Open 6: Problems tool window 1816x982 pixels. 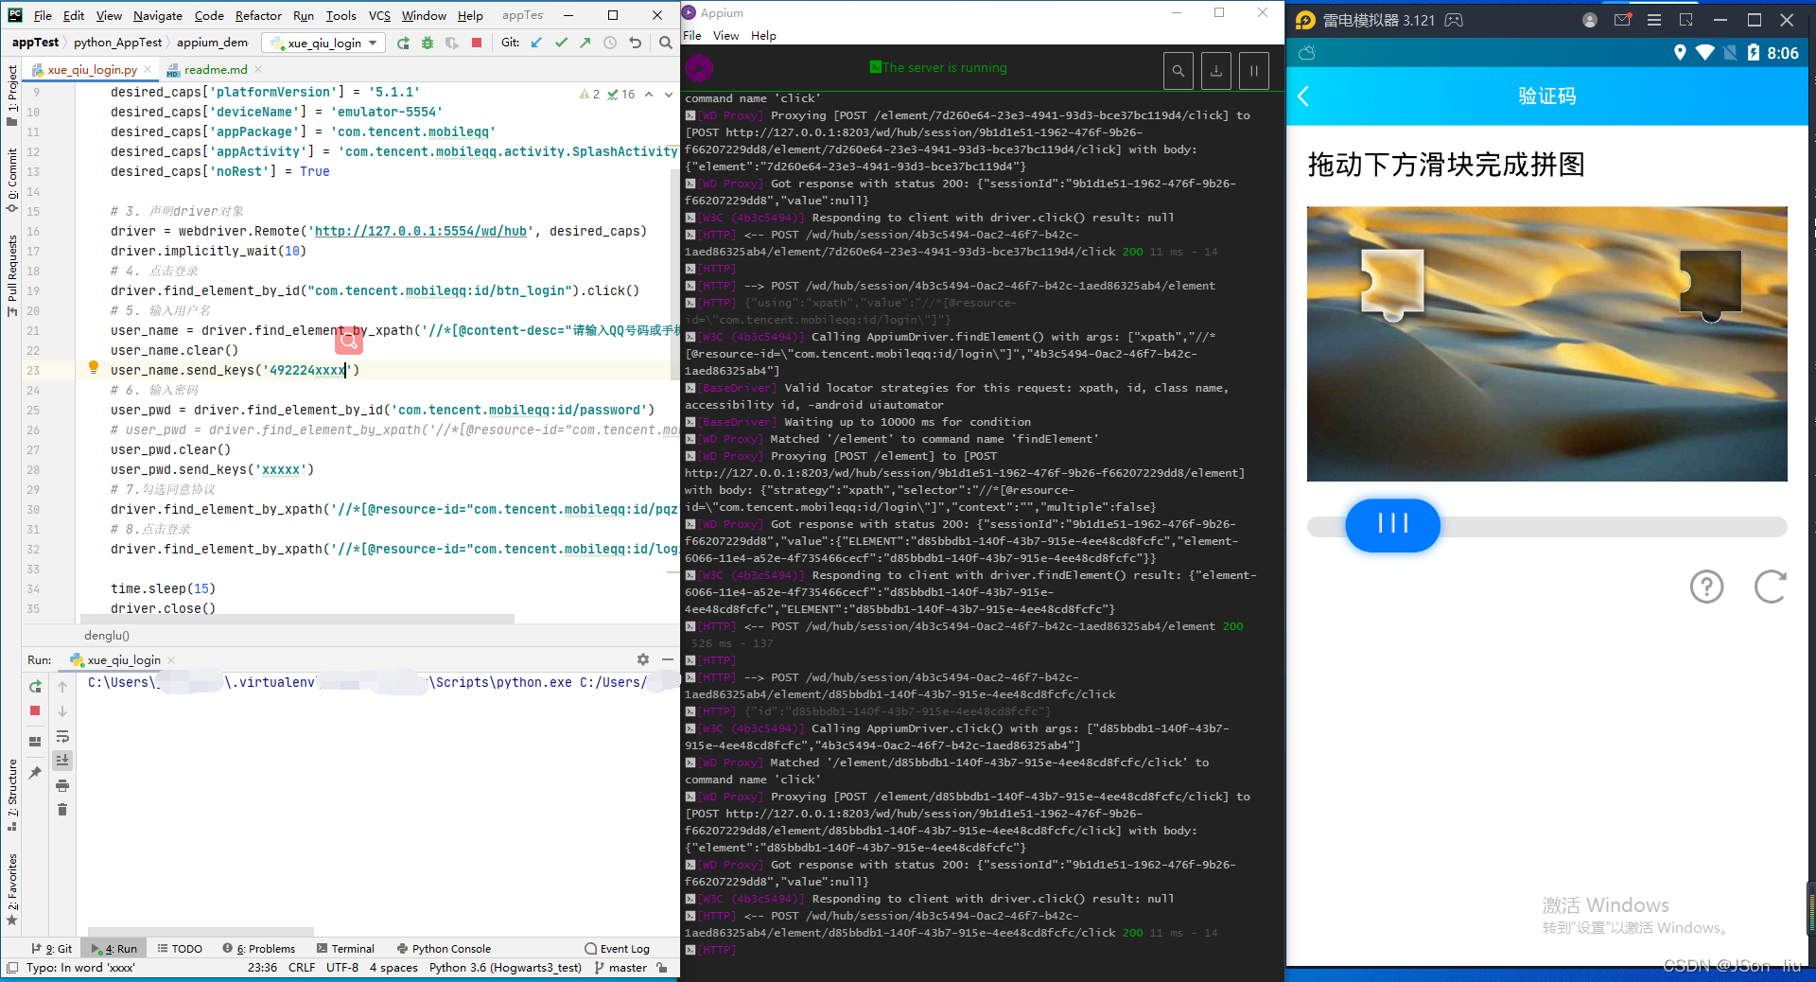pos(259,949)
